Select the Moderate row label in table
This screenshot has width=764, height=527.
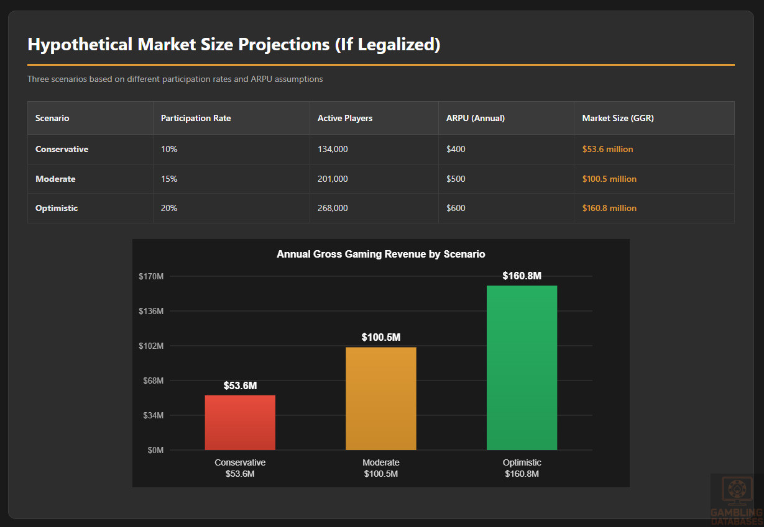point(55,179)
